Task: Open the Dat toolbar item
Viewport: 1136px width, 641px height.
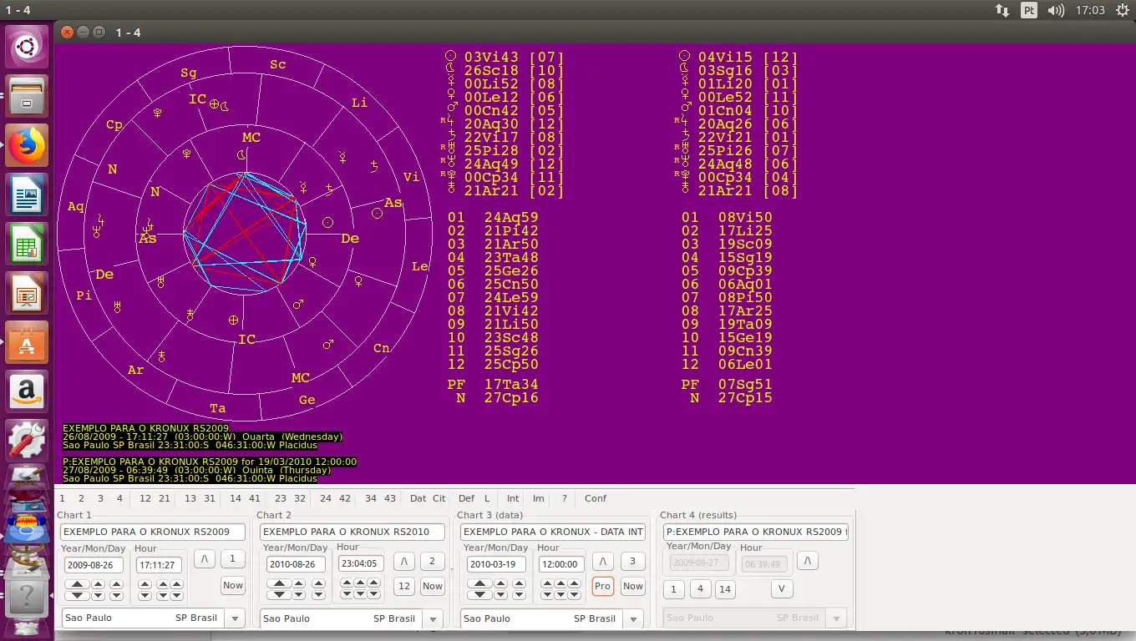Action: tap(418, 498)
